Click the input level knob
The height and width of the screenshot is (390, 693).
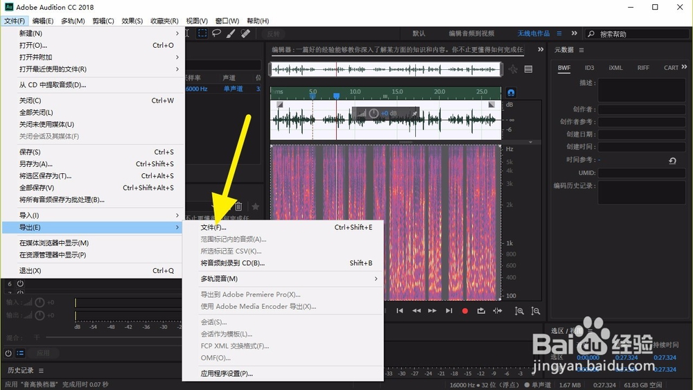(40, 303)
